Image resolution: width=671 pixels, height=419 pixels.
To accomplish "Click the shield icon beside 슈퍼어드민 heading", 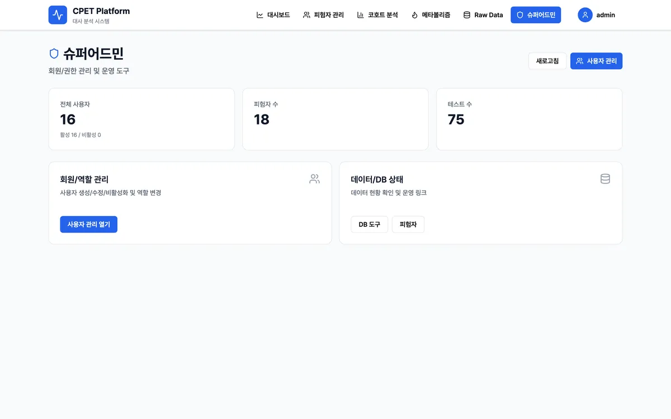I will pos(54,54).
